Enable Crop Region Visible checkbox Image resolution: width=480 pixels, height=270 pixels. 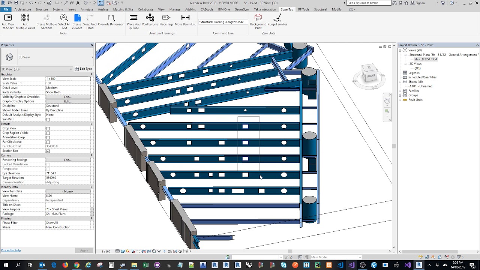point(48,133)
